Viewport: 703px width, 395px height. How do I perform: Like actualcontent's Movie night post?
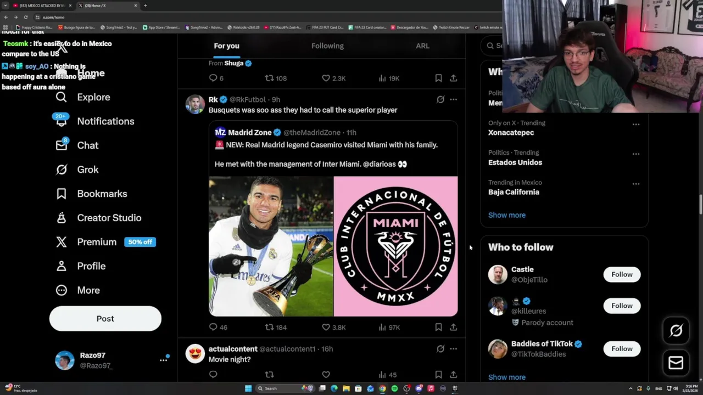tap(326, 375)
